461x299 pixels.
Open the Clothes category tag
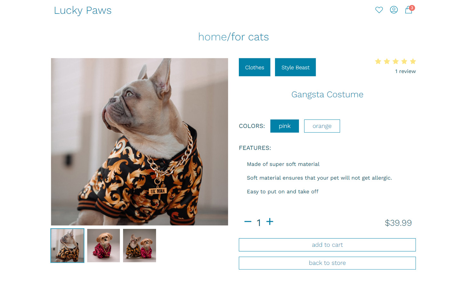(255, 67)
